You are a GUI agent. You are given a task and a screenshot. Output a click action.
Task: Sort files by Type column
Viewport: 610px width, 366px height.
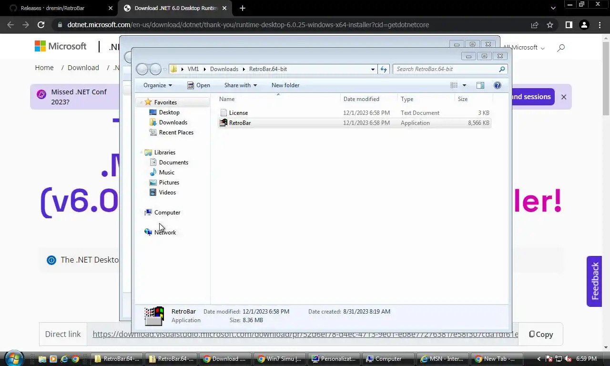426,99
